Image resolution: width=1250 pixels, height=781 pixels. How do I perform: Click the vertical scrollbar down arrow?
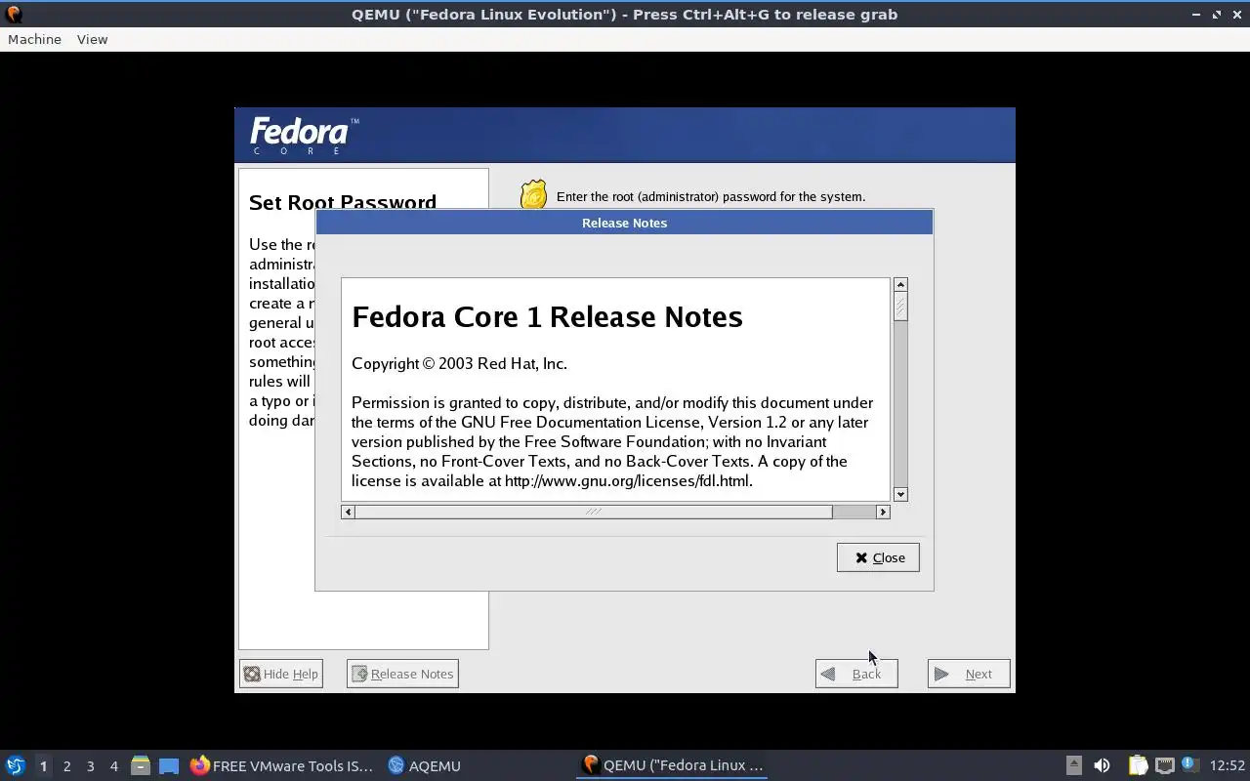point(900,494)
